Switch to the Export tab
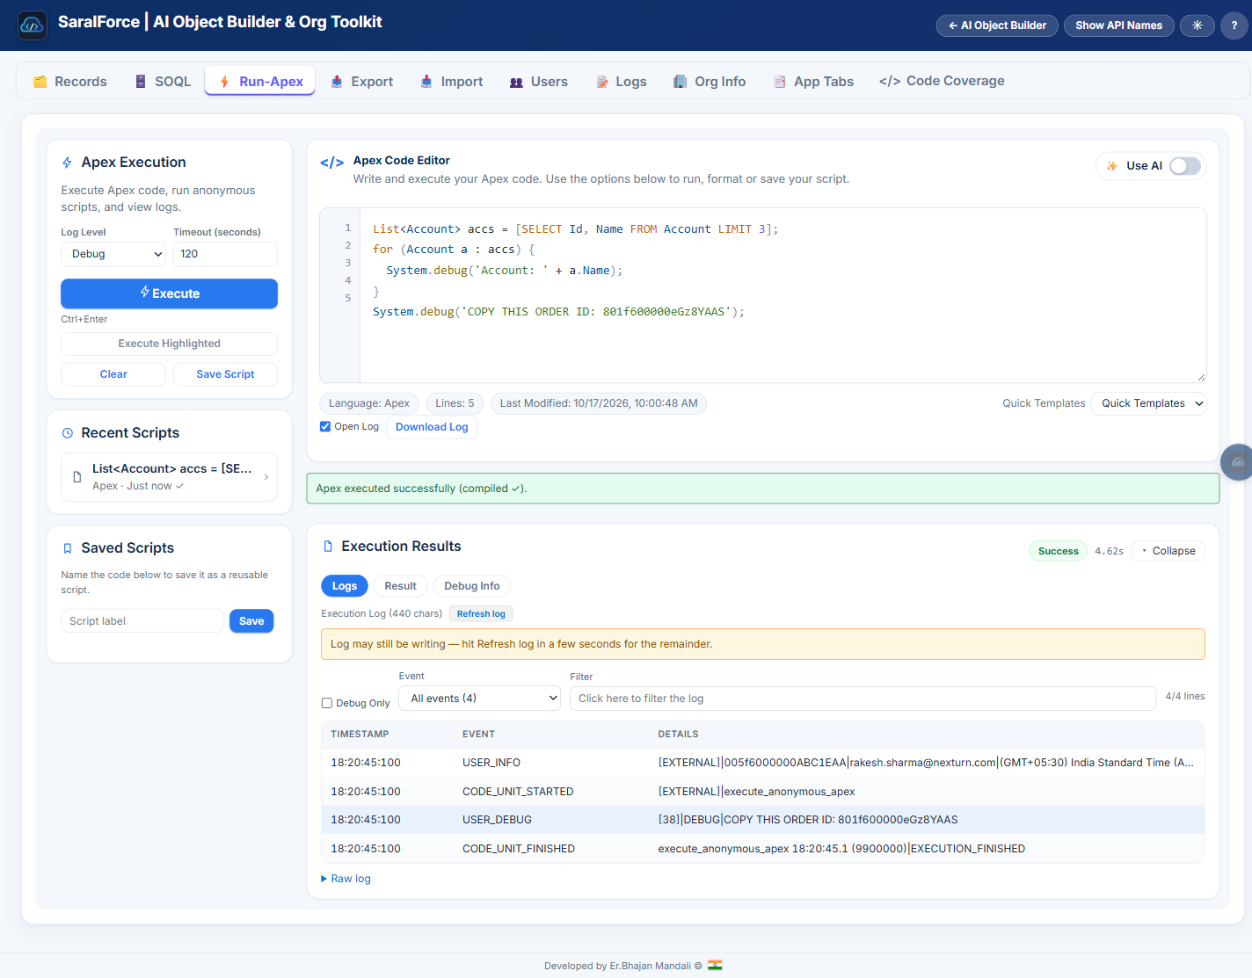 tap(361, 82)
